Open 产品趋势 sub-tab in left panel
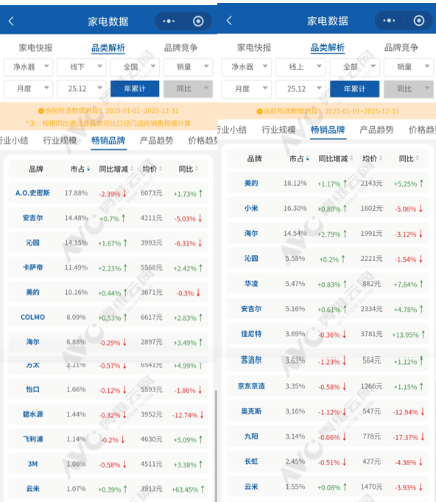This screenshot has width=436, height=502. tap(156, 141)
